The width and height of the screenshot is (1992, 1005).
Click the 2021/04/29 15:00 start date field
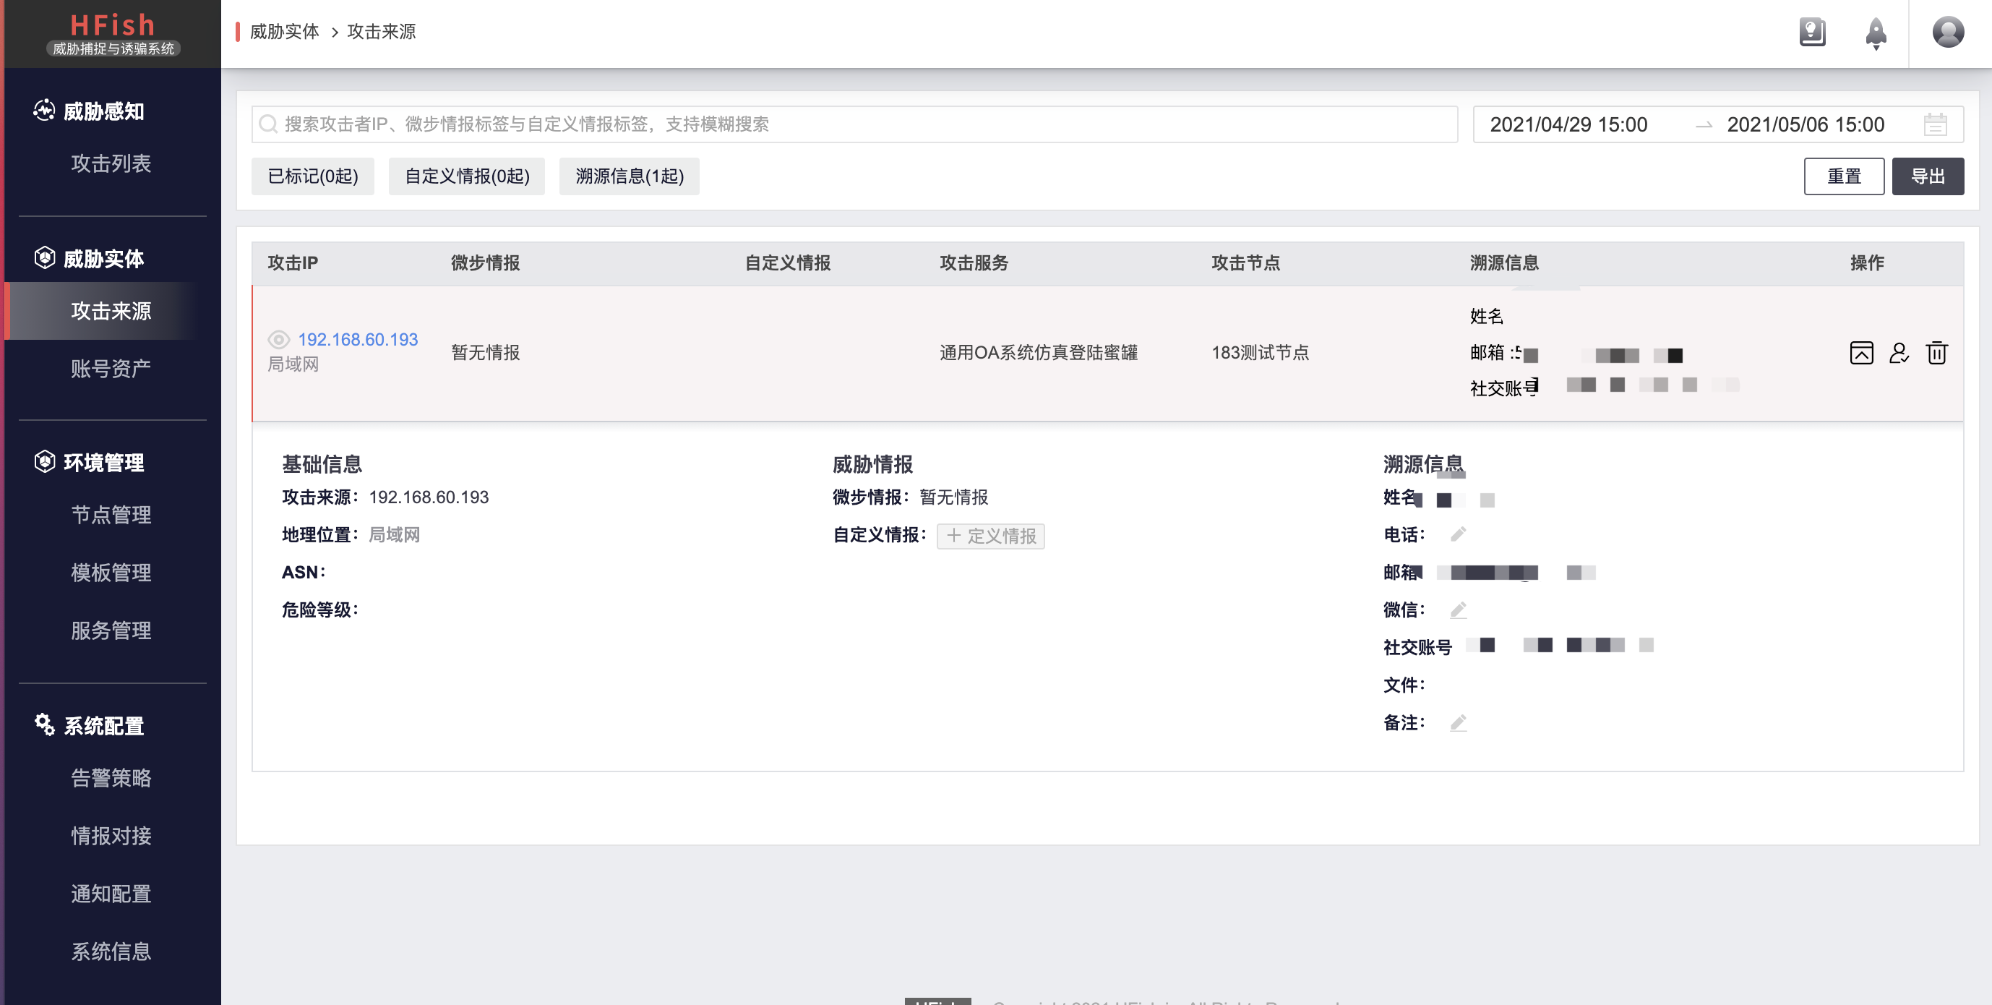(x=1568, y=124)
